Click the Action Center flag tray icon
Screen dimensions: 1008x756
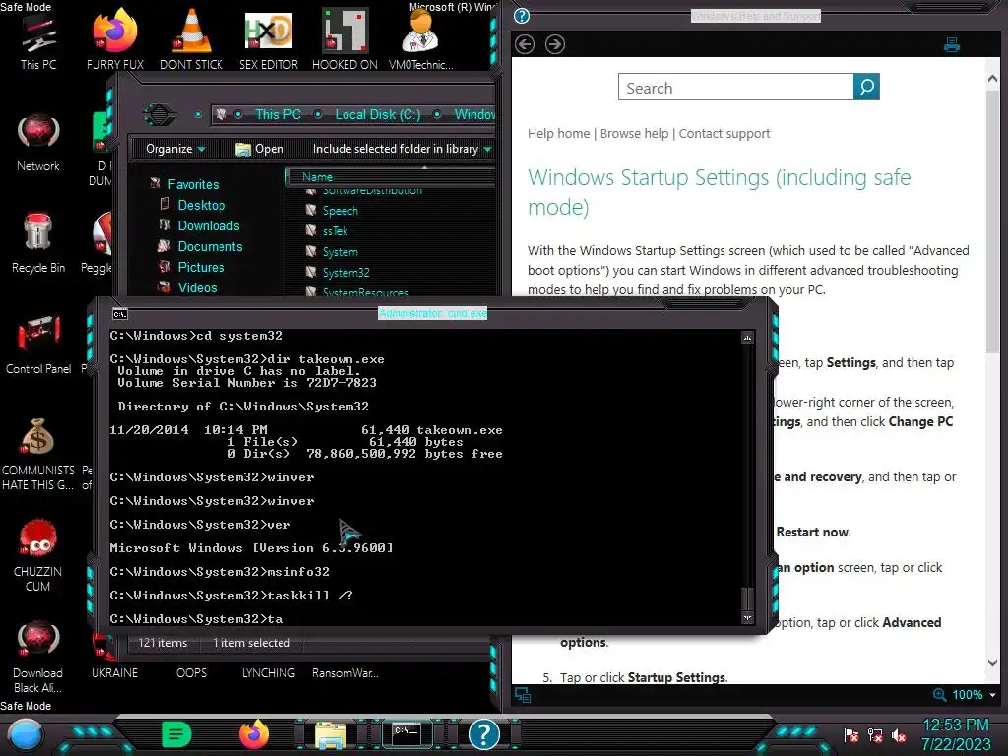tap(850, 734)
